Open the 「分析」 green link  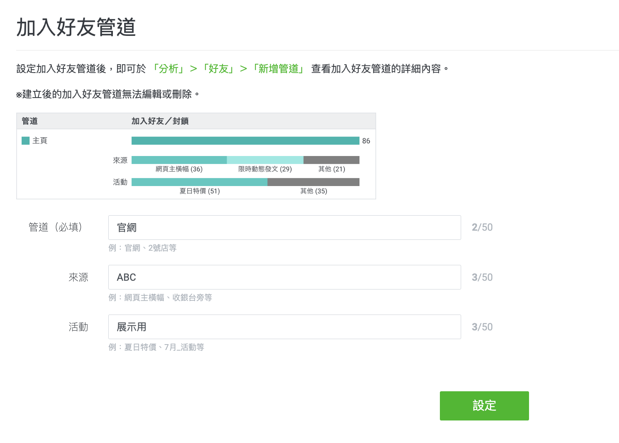pyautogui.click(x=168, y=69)
